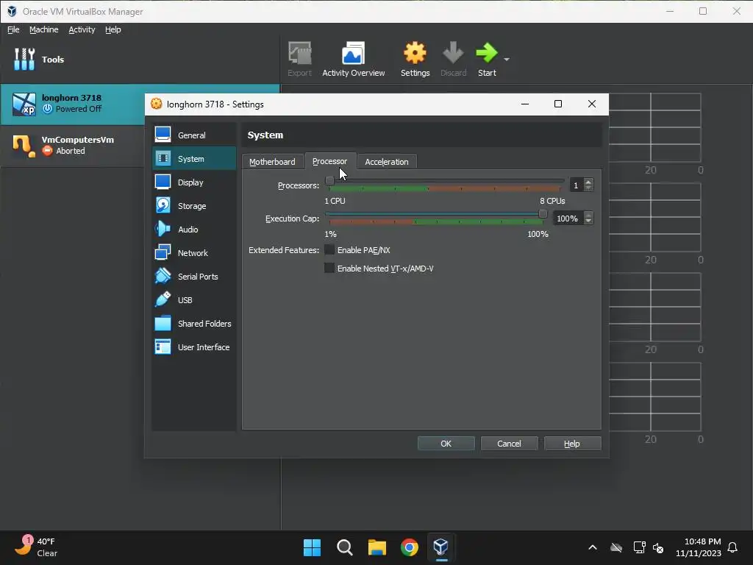Viewport: 753px width, 565px height.
Task: Open the Display settings category
Action: [x=194, y=182]
